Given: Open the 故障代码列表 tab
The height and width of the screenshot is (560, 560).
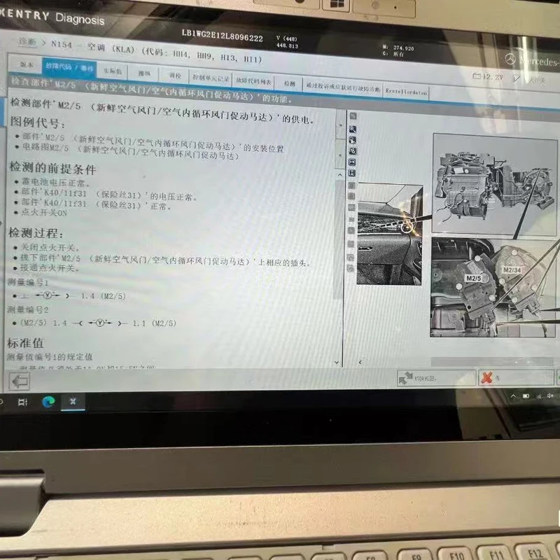Looking at the screenshot, I should pos(253,81).
